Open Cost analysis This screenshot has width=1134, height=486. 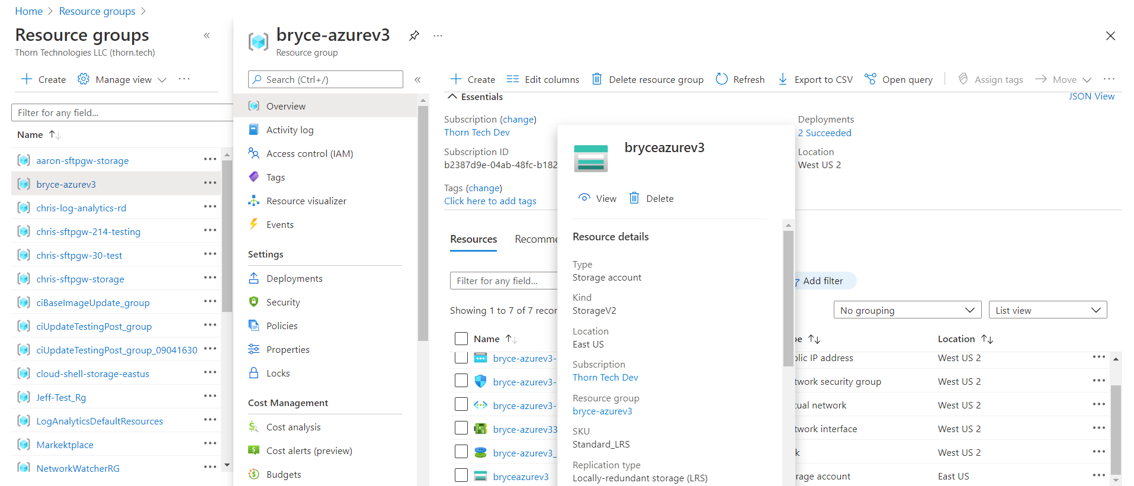coord(293,427)
